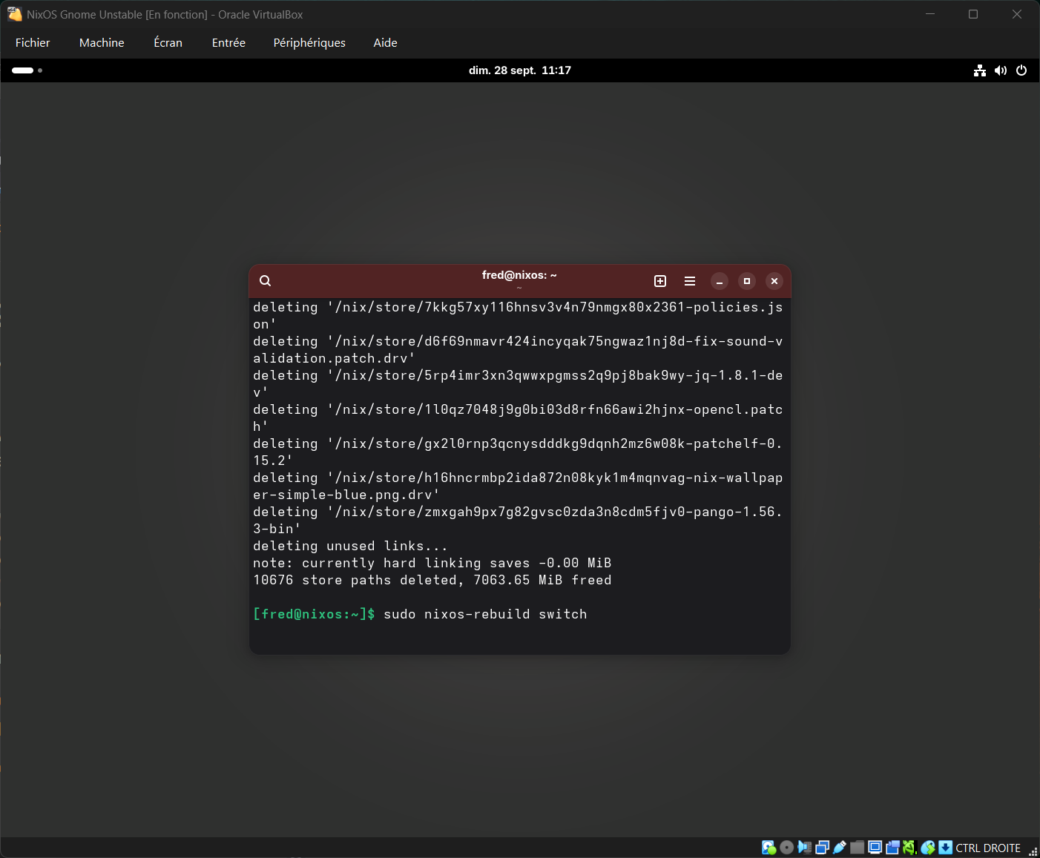This screenshot has height=858, width=1040.
Task: Open the GNOME clock and calendar
Action: click(x=519, y=70)
